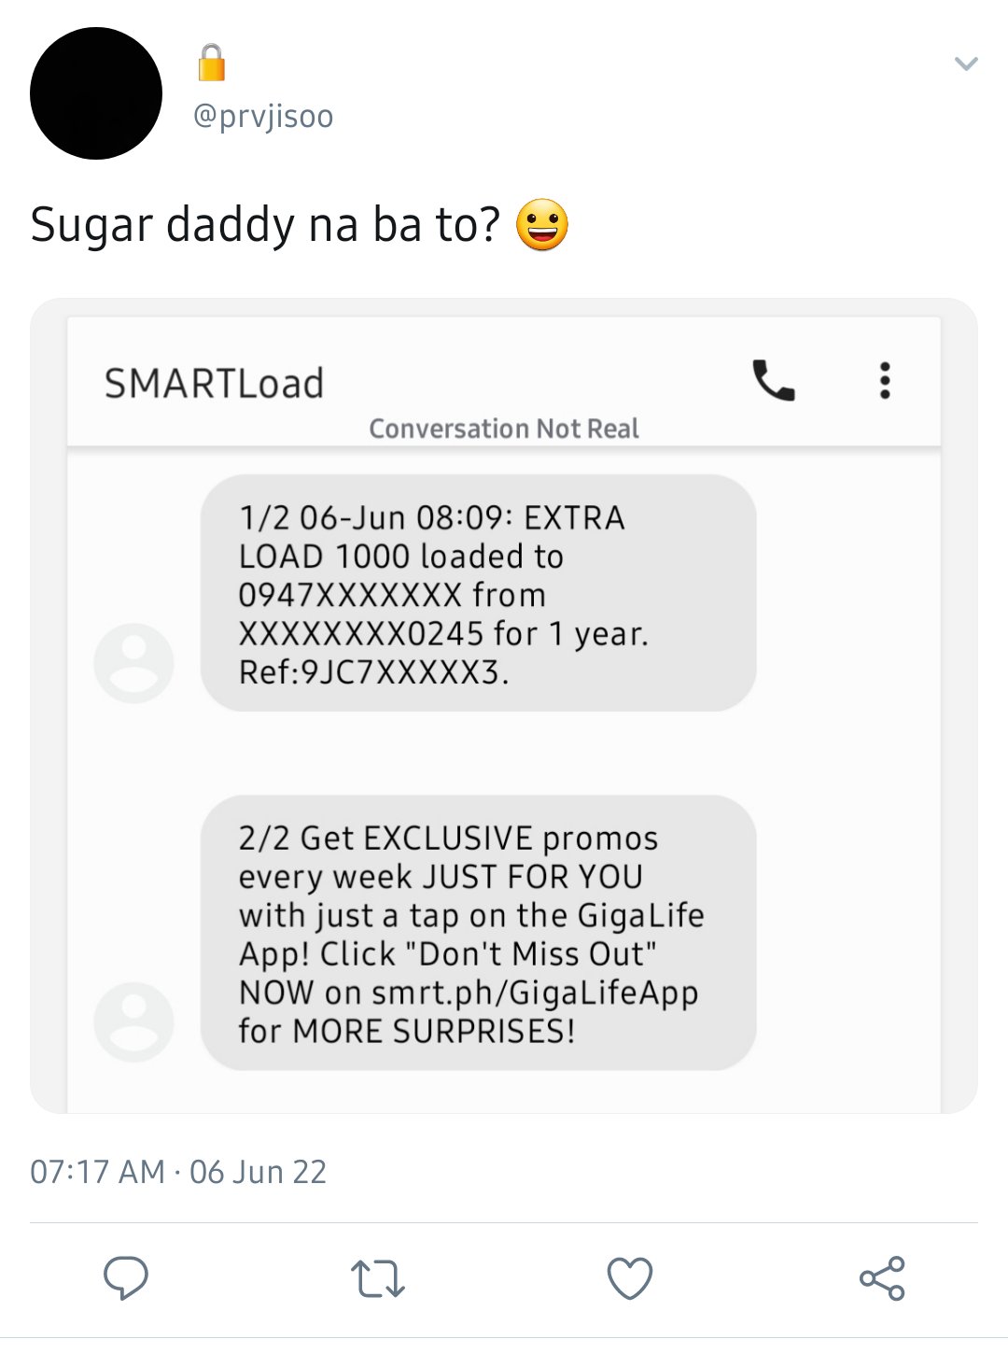Open the smrt.ph/GigaLifeApp link in the message
The height and width of the screenshot is (1353, 1008).
click(x=535, y=993)
